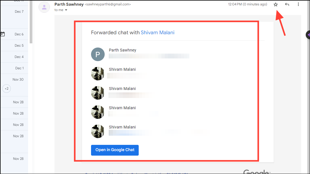
Task: Select the Dec 6 email row
Action: pos(14,34)
